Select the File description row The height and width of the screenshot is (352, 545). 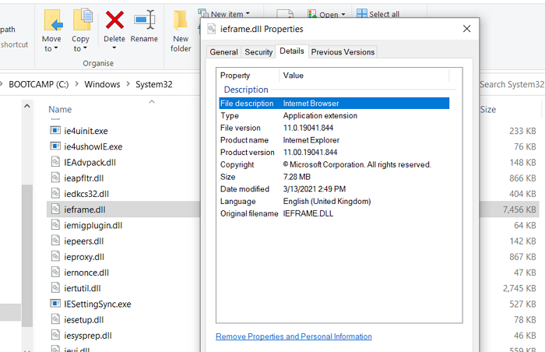[334, 104]
